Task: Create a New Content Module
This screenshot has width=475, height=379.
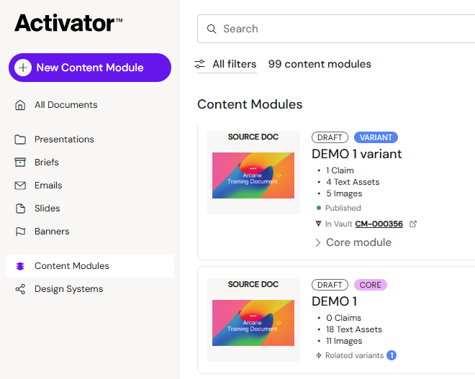Action: 90,68
